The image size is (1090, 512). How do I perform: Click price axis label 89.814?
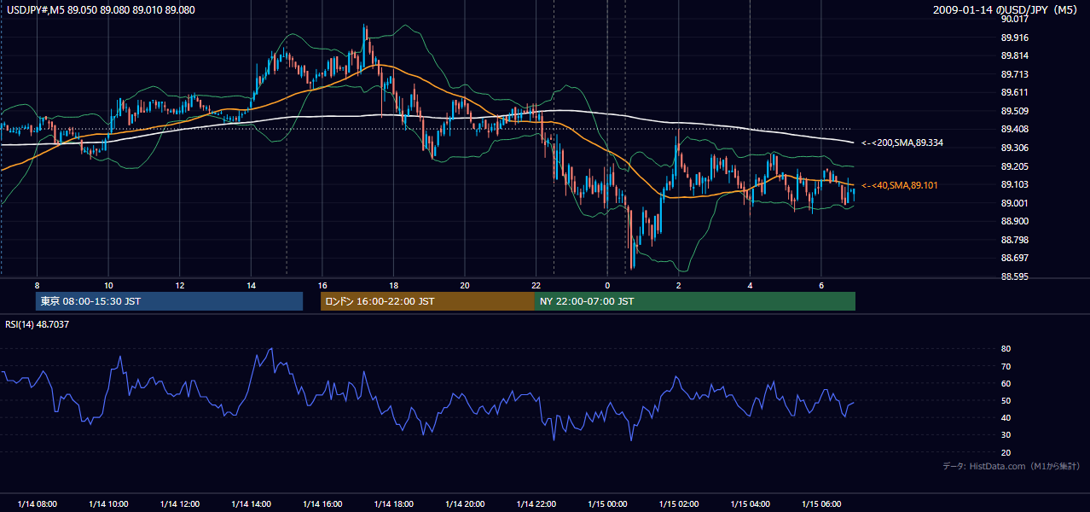pyautogui.click(x=1015, y=55)
